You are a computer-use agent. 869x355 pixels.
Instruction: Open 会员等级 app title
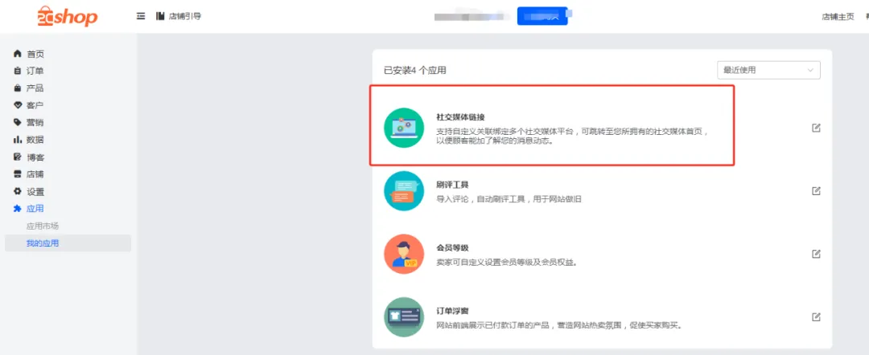click(453, 247)
